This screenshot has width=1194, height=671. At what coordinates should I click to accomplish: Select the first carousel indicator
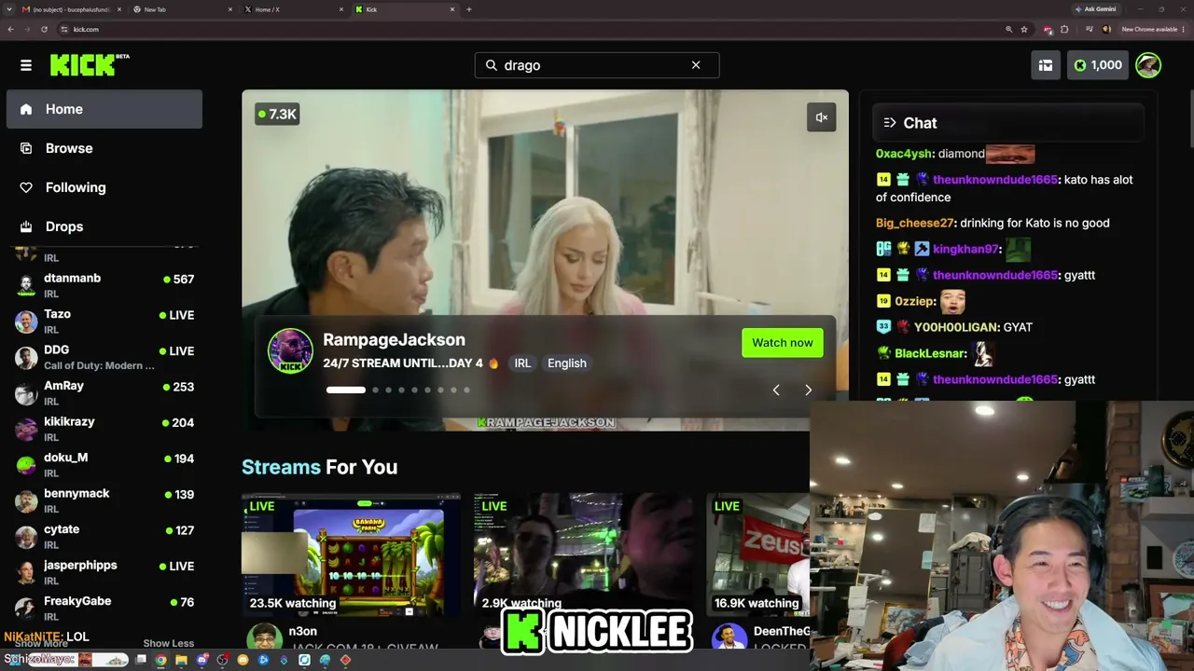pyautogui.click(x=346, y=390)
